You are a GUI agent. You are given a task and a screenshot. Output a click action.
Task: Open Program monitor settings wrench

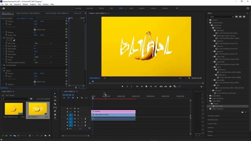pos(189,78)
